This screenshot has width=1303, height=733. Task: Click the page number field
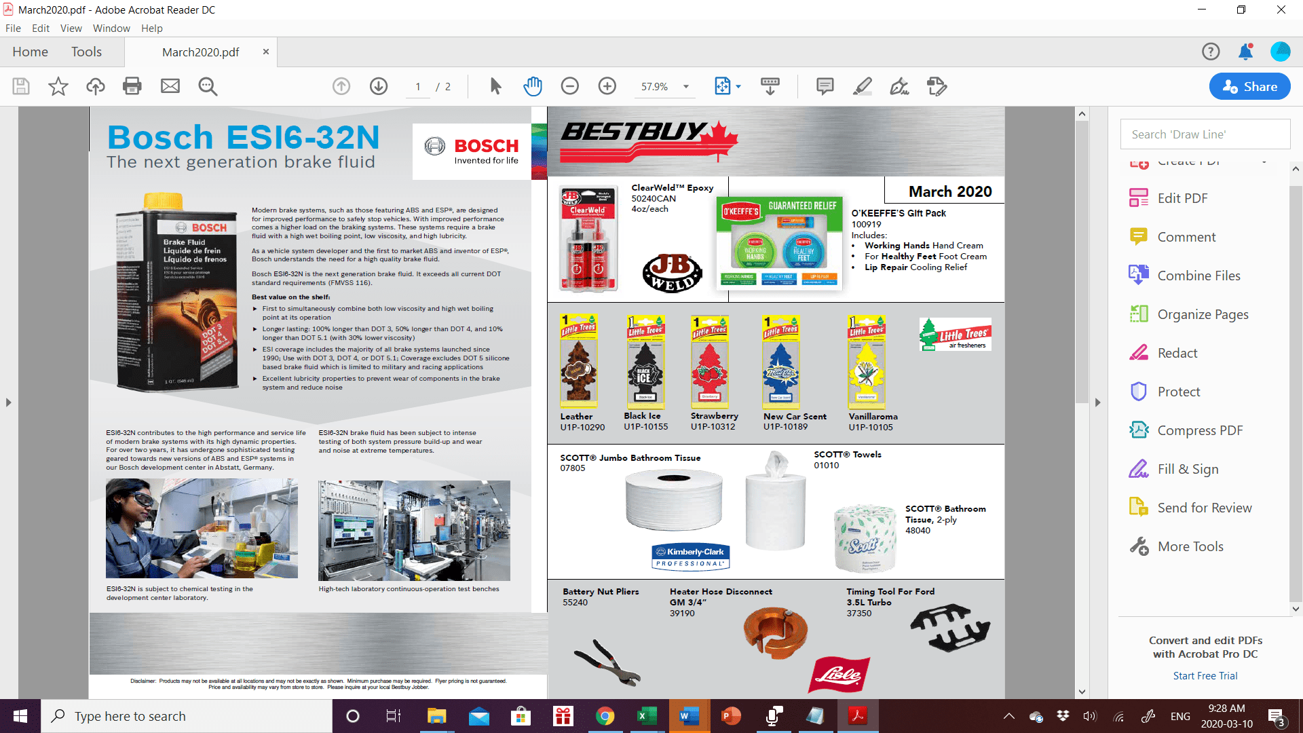(x=418, y=86)
